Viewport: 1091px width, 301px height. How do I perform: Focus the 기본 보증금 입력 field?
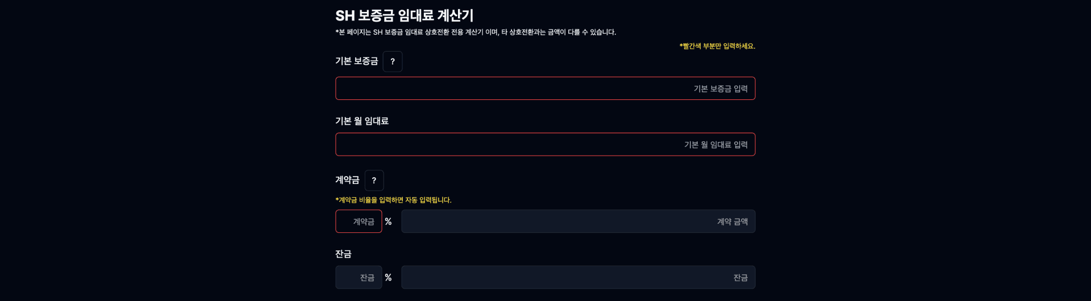[545, 89]
